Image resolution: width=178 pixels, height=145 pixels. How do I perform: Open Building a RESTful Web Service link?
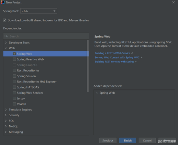[x=113, y=53]
